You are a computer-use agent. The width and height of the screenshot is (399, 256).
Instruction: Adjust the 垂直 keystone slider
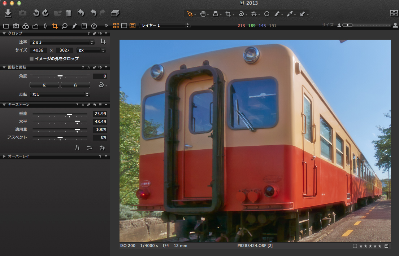tap(69, 114)
